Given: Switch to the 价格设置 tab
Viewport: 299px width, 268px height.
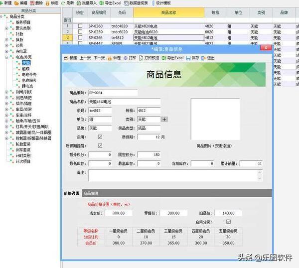Looking at the screenshot, I should [x=72, y=193].
